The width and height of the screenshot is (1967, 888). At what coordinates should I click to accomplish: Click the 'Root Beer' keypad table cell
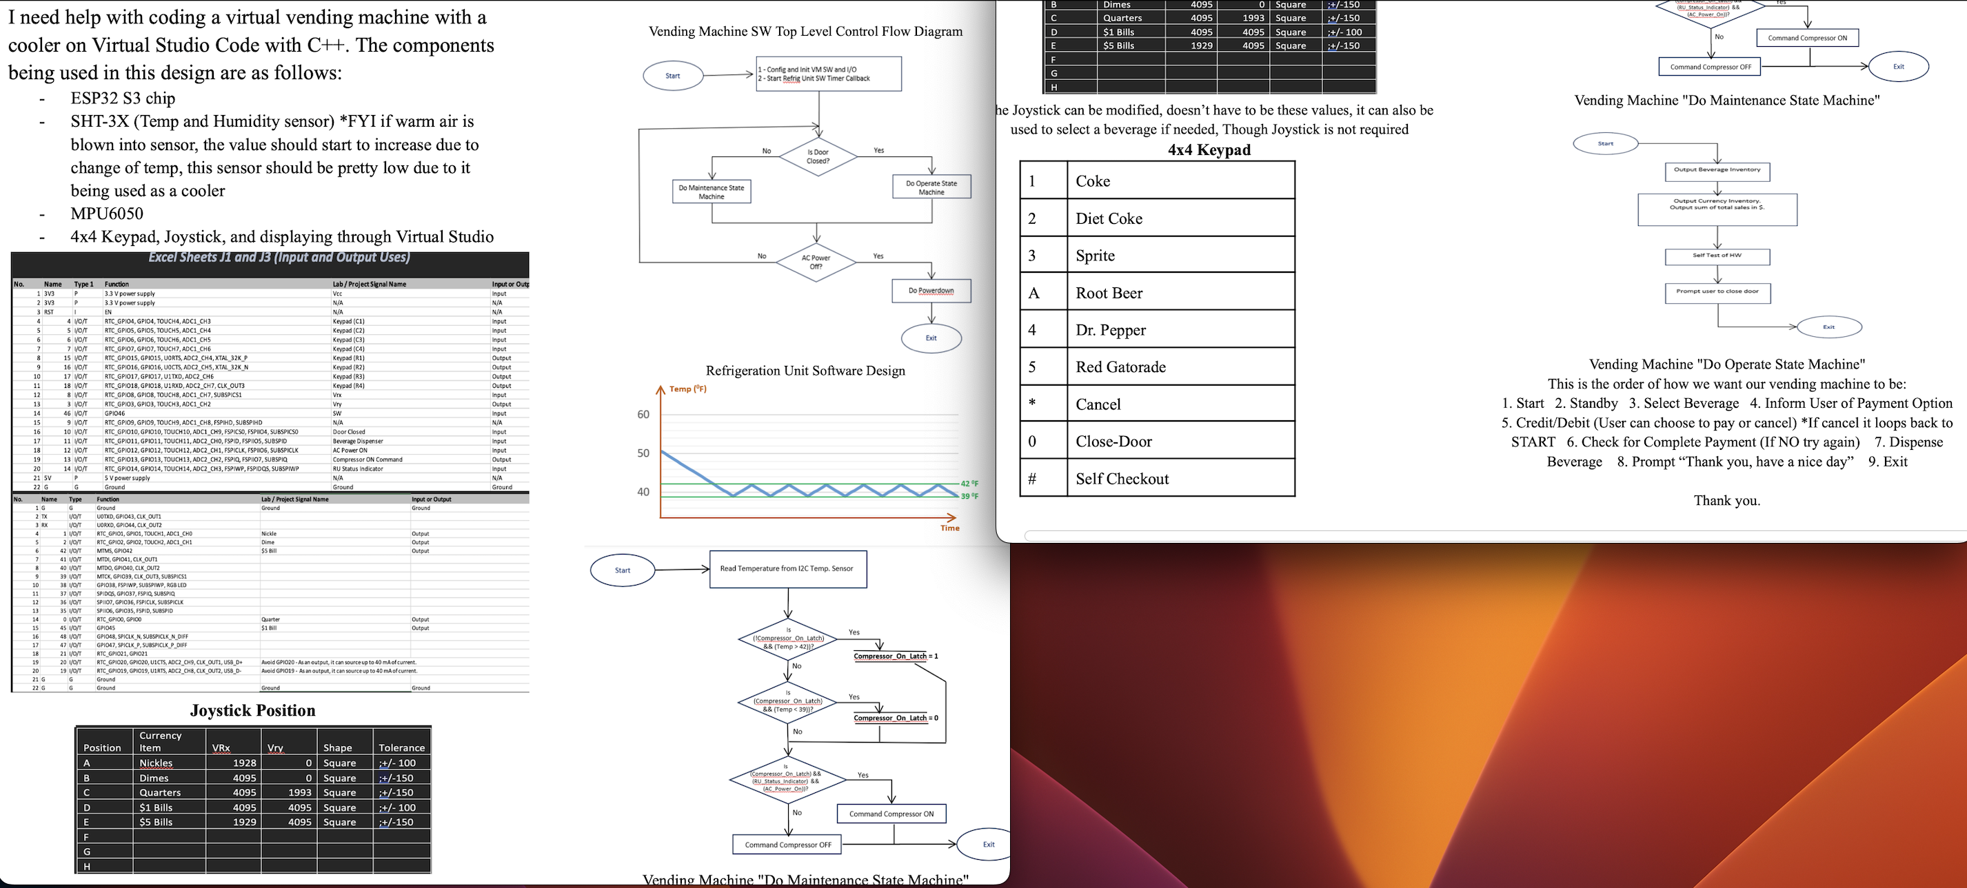pos(1180,293)
